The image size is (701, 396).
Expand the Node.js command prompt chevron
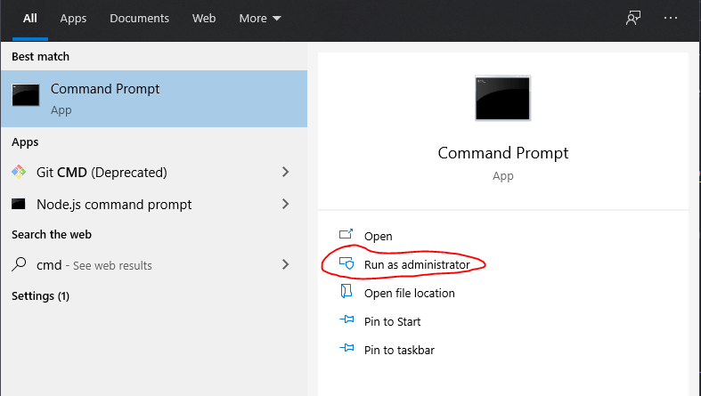(x=285, y=204)
